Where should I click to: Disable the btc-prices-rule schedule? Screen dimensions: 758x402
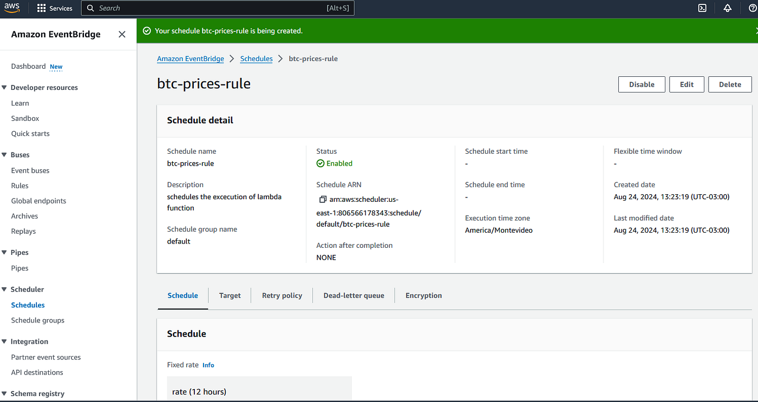(642, 84)
